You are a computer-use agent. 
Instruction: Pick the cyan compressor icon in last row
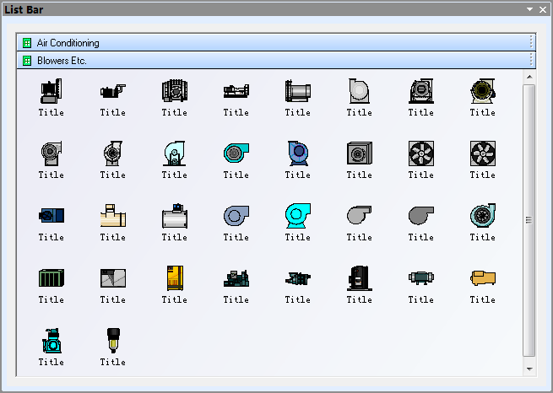click(51, 340)
